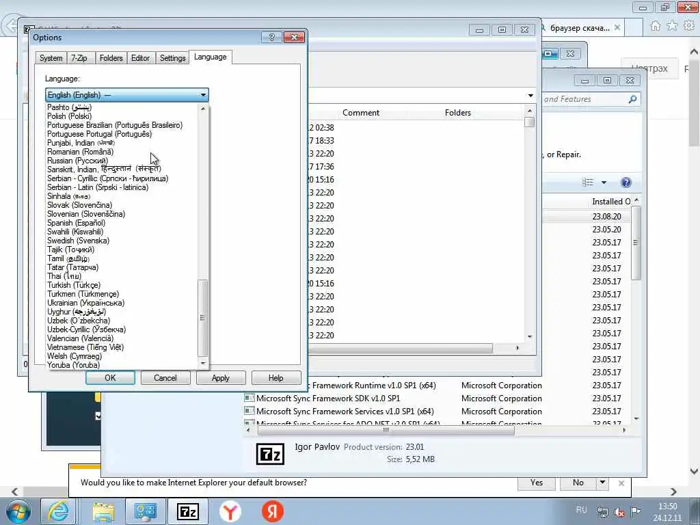Select the Language tab
The height and width of the screenshot is (525, 700).
coord(211,57)
